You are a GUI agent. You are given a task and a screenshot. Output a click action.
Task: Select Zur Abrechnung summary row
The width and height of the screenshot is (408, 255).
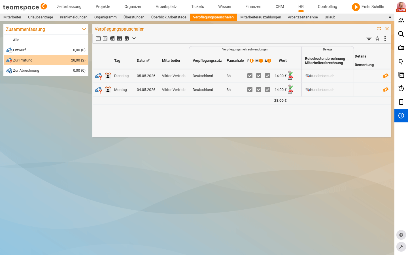46,70
